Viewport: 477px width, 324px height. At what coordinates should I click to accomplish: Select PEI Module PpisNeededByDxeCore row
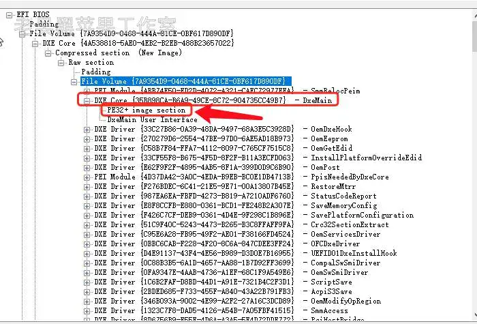[241, 177]
